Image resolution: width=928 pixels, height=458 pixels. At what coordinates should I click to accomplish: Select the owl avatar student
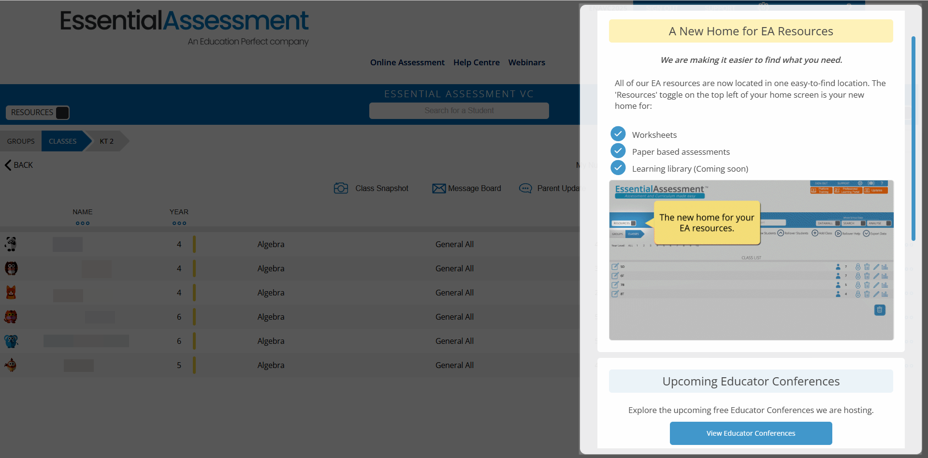click(x=11, y=268)
